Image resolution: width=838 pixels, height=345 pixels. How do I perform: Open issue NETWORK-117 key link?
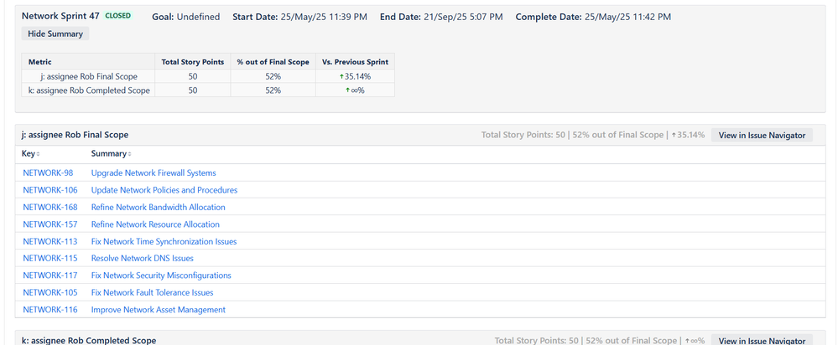[49, 275]
